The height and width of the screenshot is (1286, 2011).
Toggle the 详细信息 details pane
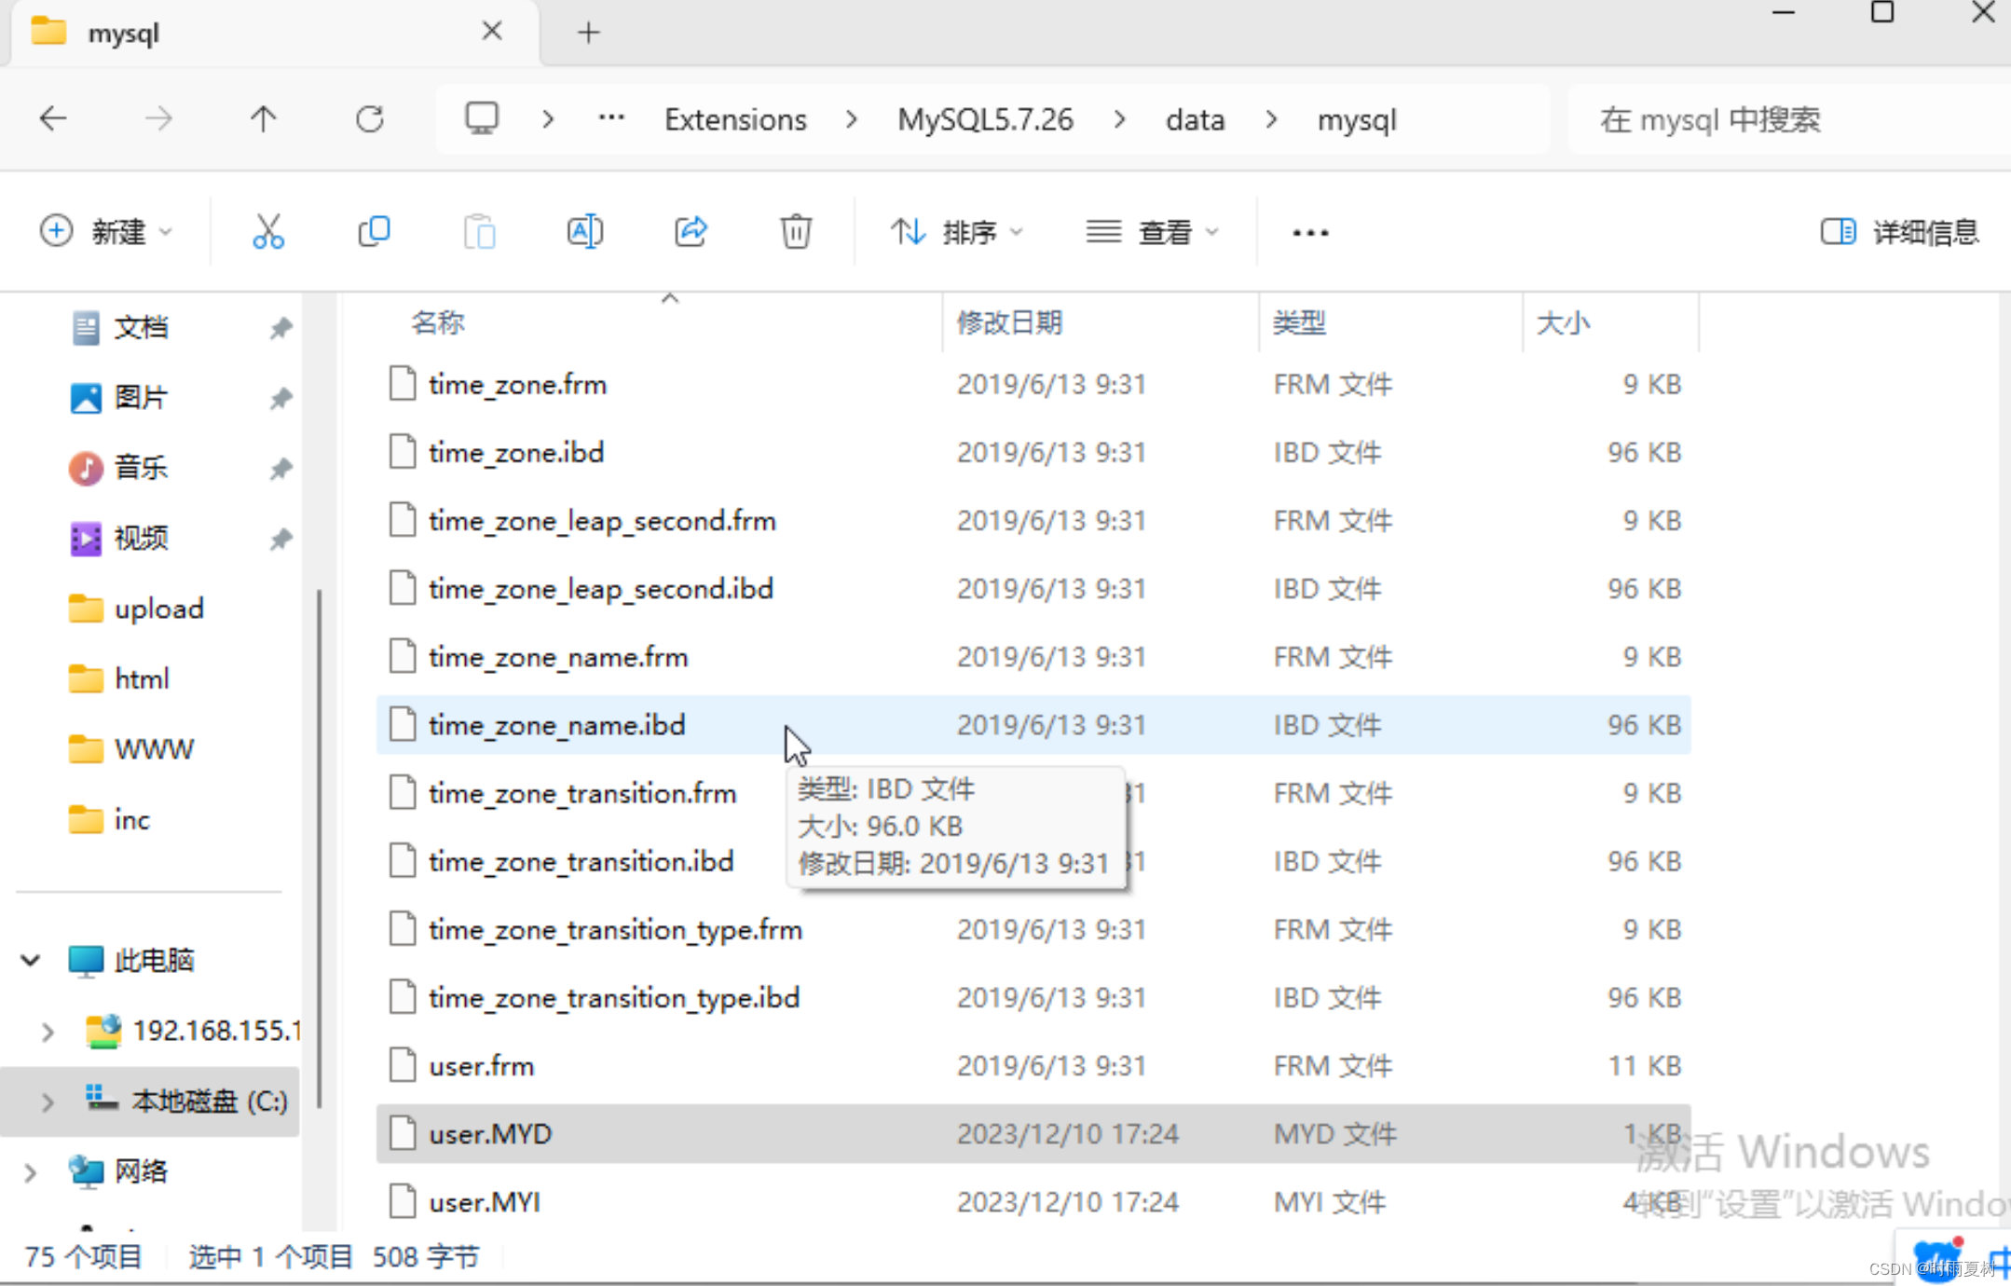1899,232
